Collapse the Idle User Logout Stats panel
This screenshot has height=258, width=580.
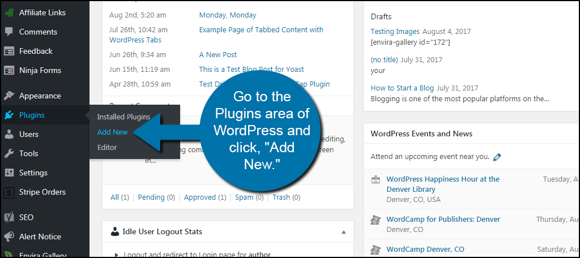click(344, 232)
